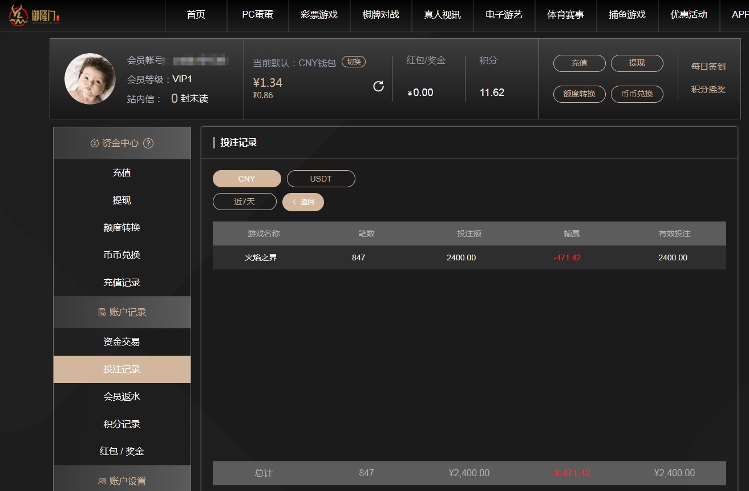Screen dimensions: 749x491
Task: Click the 投注额 column header
Action: [469, 234]
